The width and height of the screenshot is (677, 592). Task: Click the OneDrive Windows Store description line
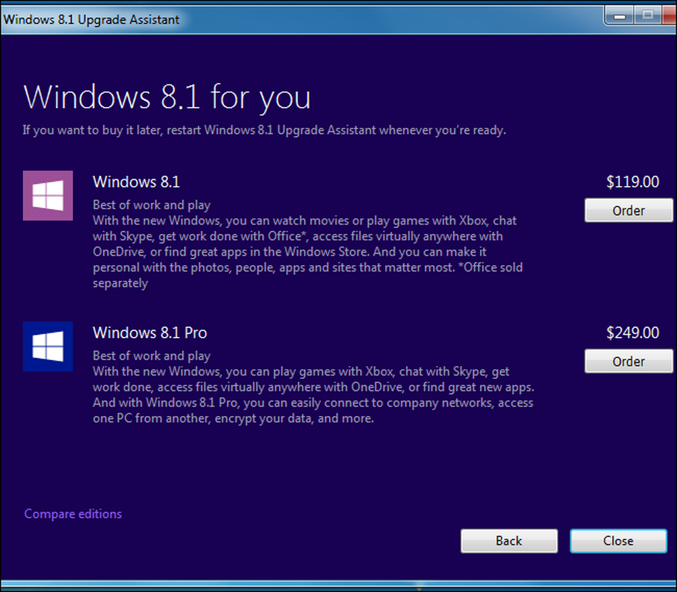click(290, 252)
